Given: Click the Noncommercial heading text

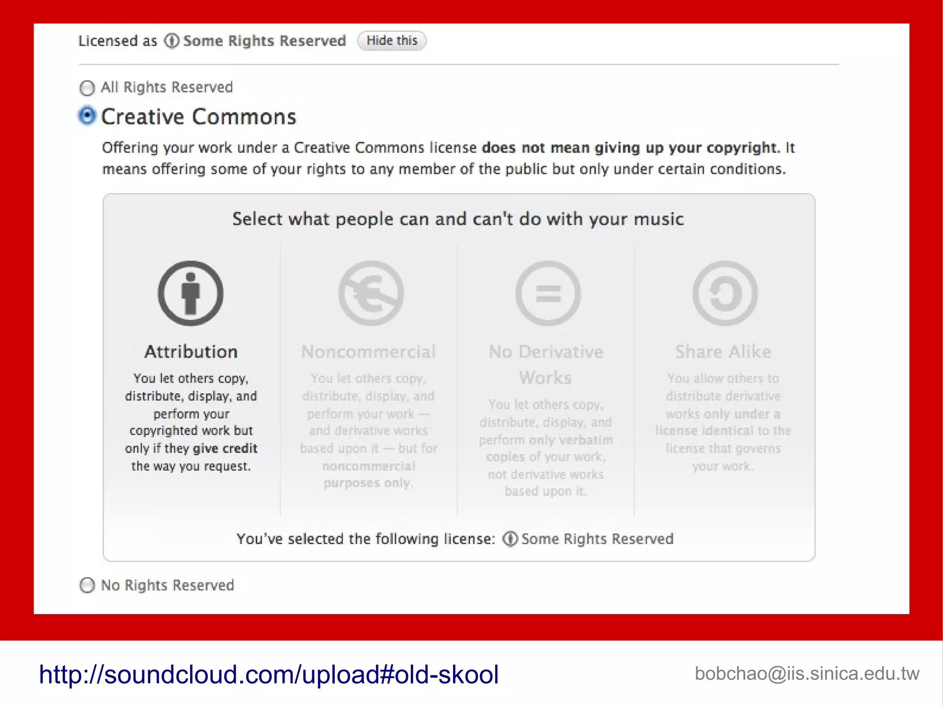Looking at the screenshot, I should pyautogui.click(x=368, y=352).
